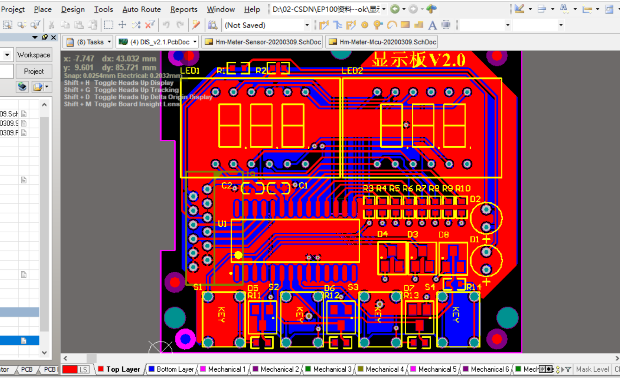The width and height of the screenshot is (620, 378).
Task: Click the Paste clipboard icon
Action: (x=79, y=25)
